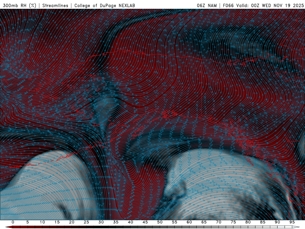This screenshot has width=305, height=229.
Task: Click the colorbar label '60'
Action: (x=189, y=222)
